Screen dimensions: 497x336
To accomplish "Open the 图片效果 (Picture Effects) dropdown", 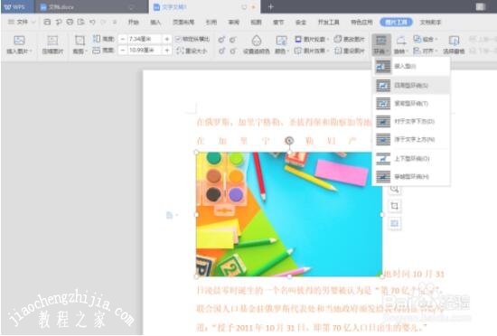I will tap(312, 51).
